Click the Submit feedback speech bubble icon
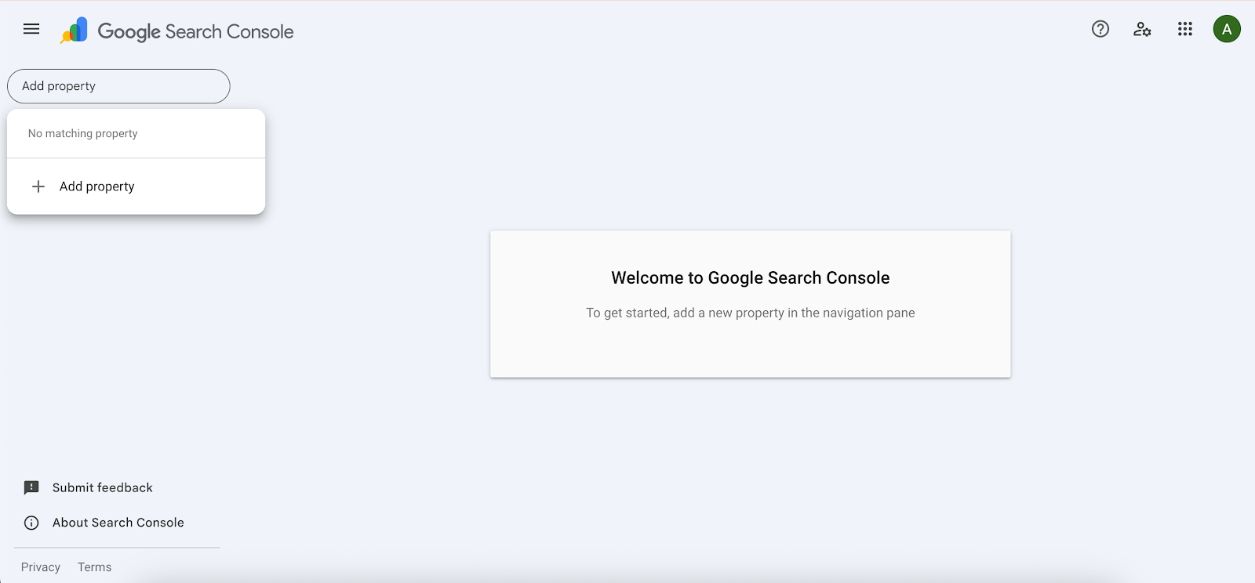Image resolution: width=1255 pixels, height=583 pixels. coord(31,487)
